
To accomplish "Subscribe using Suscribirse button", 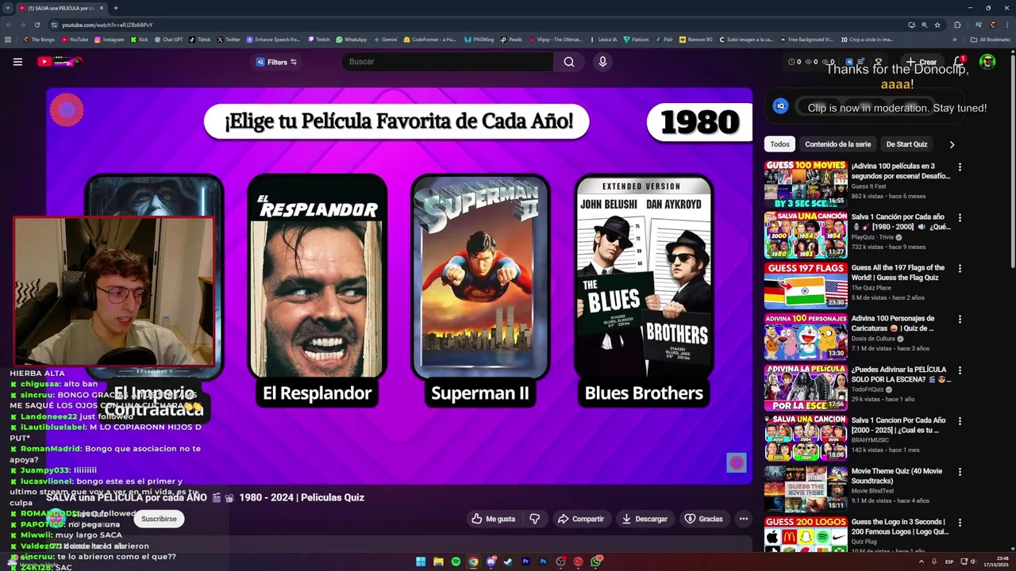I will 159,519.
